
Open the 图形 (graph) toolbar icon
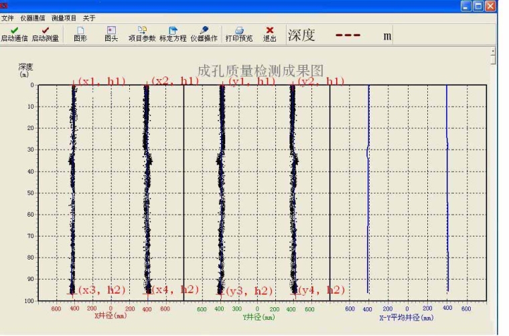(x=80, y=34)
